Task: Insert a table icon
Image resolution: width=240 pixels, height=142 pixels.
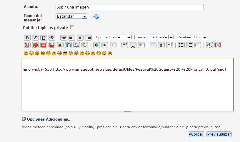Action: (153, 45)
